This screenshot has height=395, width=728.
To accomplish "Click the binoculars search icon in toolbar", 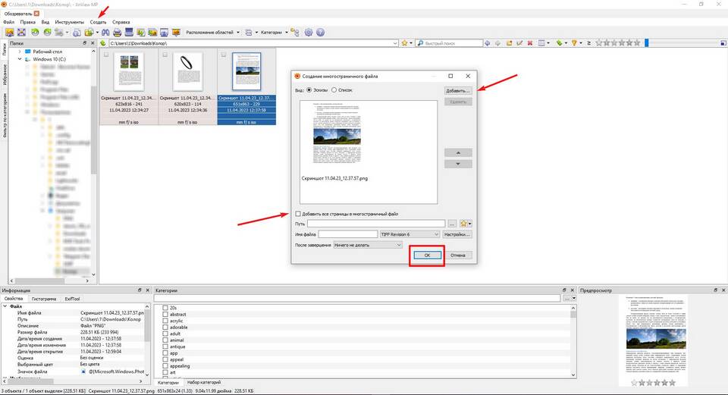I will pyautogui.click(x=105, y=33).
